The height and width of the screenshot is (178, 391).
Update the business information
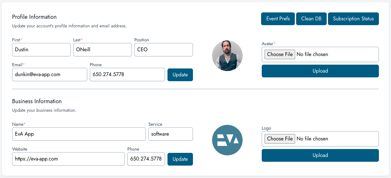[180, 159]
